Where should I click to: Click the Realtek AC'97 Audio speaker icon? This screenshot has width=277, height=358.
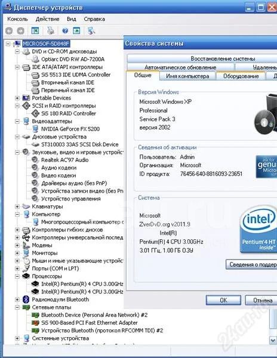click(35, 160)
